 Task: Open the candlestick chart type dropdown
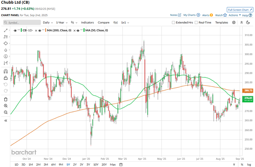(x=74, y=22)
